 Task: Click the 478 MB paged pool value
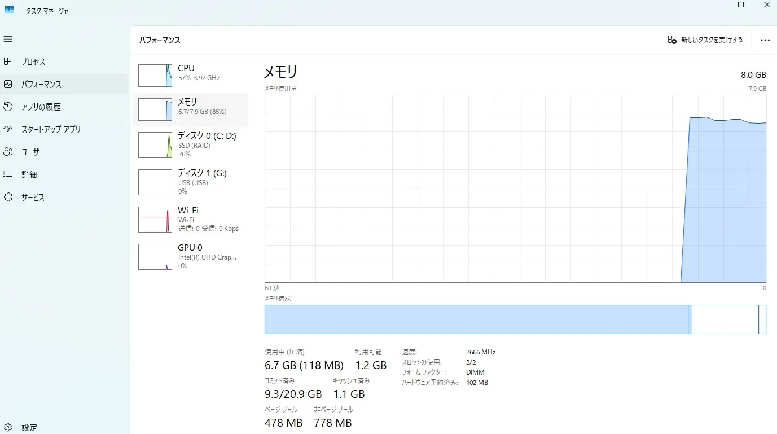tap(283, 423)
